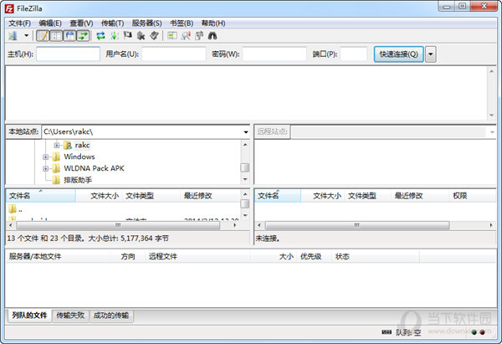
Task: Click the 快速连接(Q) button
Action: pos(398,54)
